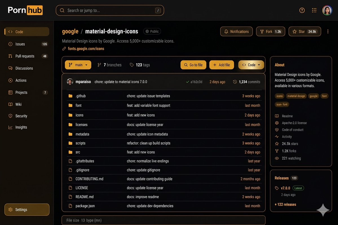This screenshot has width=338, height=225.
Task: Open the Readme link in About
Action: (x=287, y=116)
